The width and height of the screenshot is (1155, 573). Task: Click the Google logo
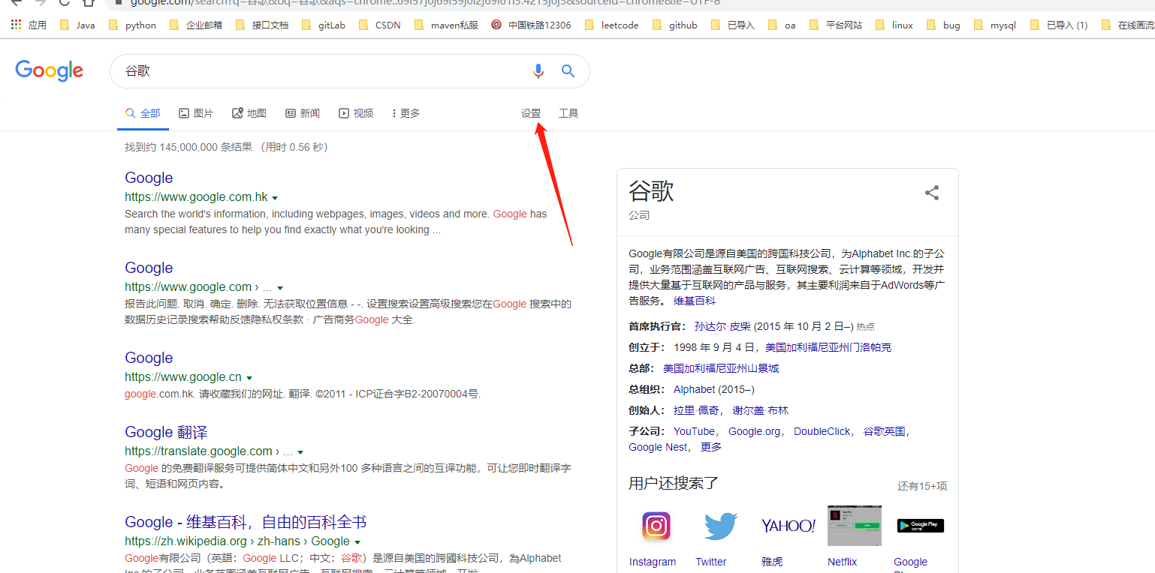pos(50,70)
